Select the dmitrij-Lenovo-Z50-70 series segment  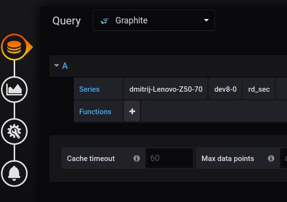tap(166, 89)
